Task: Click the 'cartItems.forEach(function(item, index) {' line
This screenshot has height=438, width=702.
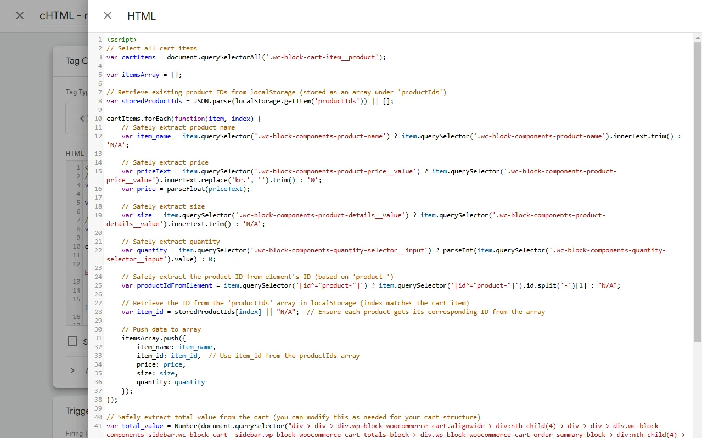Action: (184, 119)
